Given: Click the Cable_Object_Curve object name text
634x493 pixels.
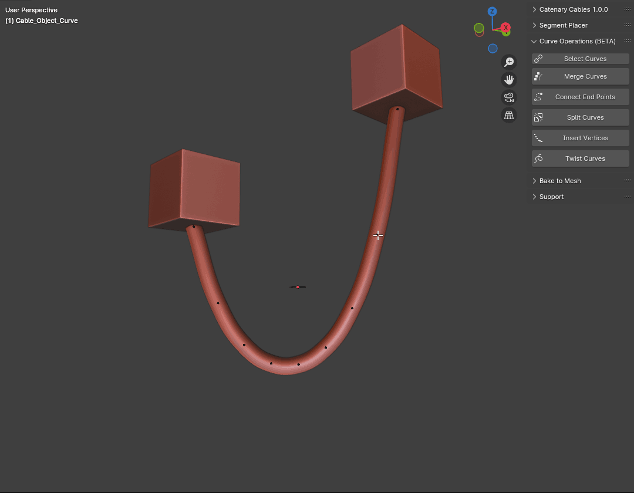Looking at the screenshot, I should tap(46, 21).
